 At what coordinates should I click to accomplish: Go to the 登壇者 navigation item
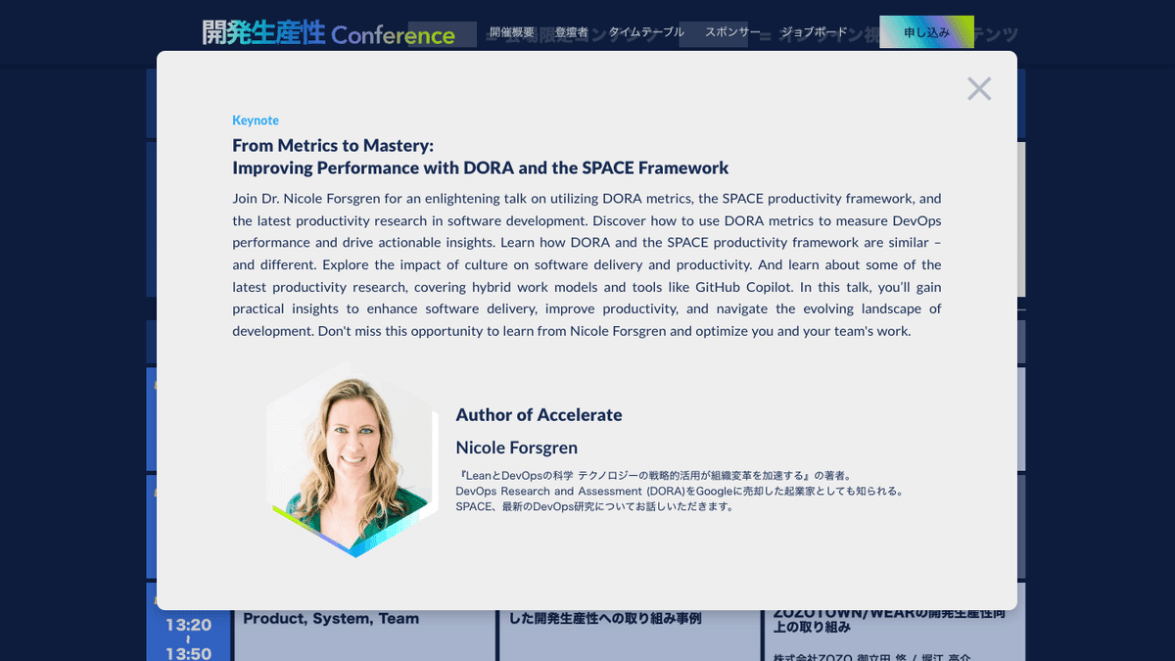click(572, 32)
